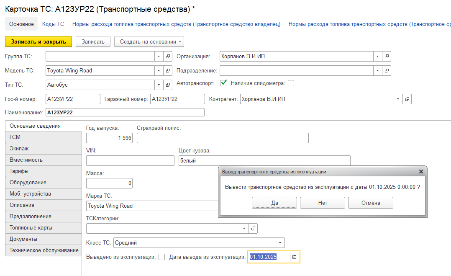451x276 pixels.
Task: Click the open-form icon next to Подразделение
Action: pyautogui.click(x=387, y=70)
